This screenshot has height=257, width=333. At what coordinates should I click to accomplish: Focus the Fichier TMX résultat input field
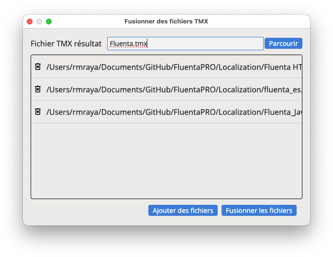click(x=185, y=44)
